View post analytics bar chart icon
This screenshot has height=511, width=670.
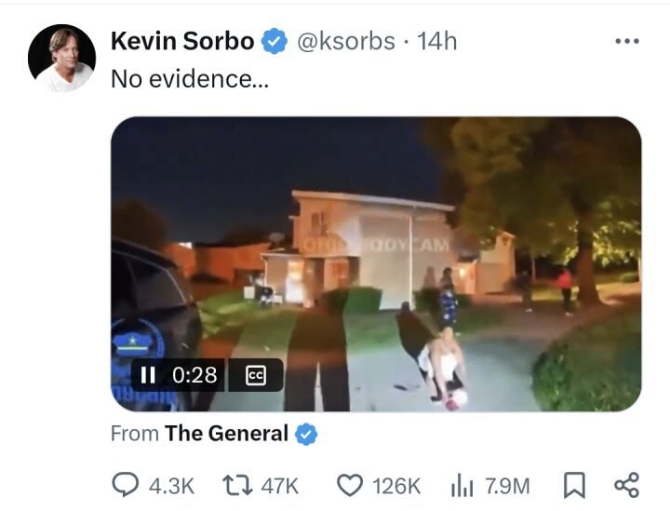pos(462,486)
